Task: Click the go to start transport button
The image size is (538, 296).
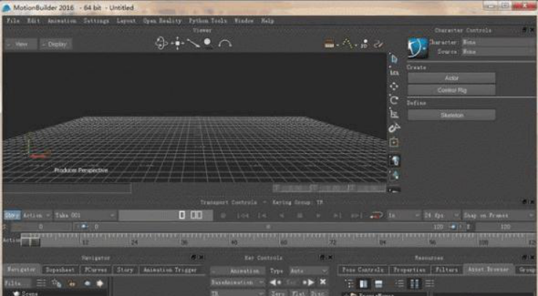Action: pos(243,215)
